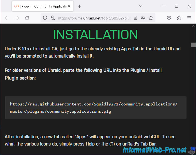This screenshot has height=155, width=196.
Task: Toggle reader view for this page
Action: coord(135,18)
